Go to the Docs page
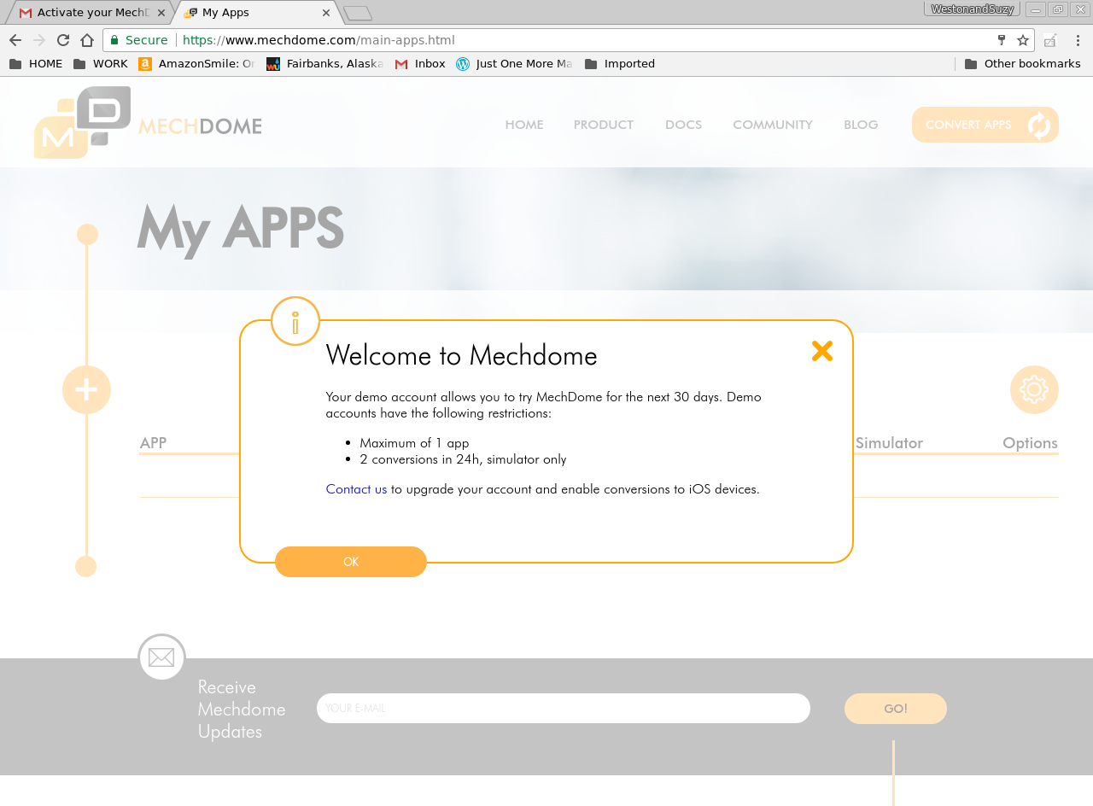The image size is (1093, 806). (683, 125)
